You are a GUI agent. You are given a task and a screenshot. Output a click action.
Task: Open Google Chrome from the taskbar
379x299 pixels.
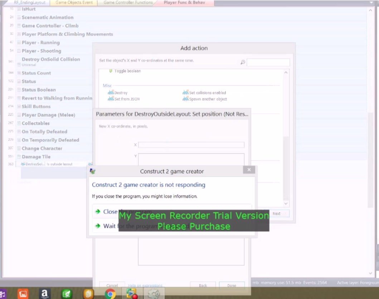tap(110, 294)
